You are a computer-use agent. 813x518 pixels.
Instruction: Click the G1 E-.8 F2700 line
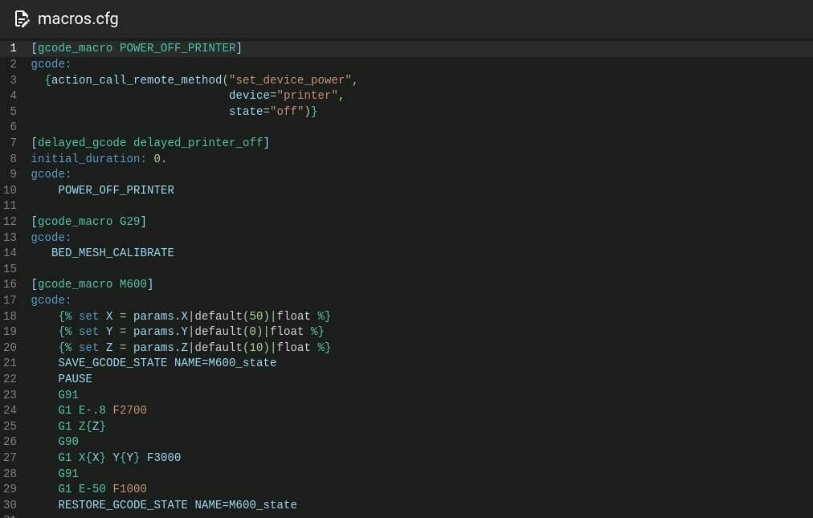(102, 410)
